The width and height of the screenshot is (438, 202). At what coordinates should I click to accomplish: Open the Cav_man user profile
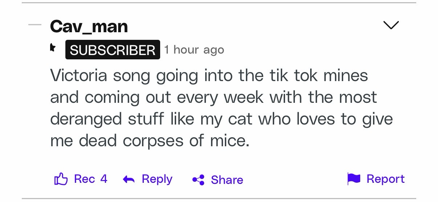tap(89, 26)
